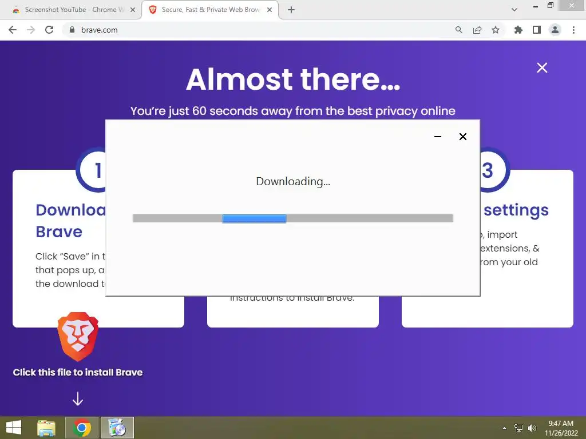Screen dimensions: 586x439
Task: View site info via the padlock icon
Action: [x=72, y=30]
